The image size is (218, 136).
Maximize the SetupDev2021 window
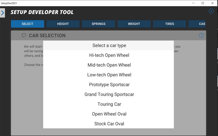pyautogui.click(x=203, y=3)
